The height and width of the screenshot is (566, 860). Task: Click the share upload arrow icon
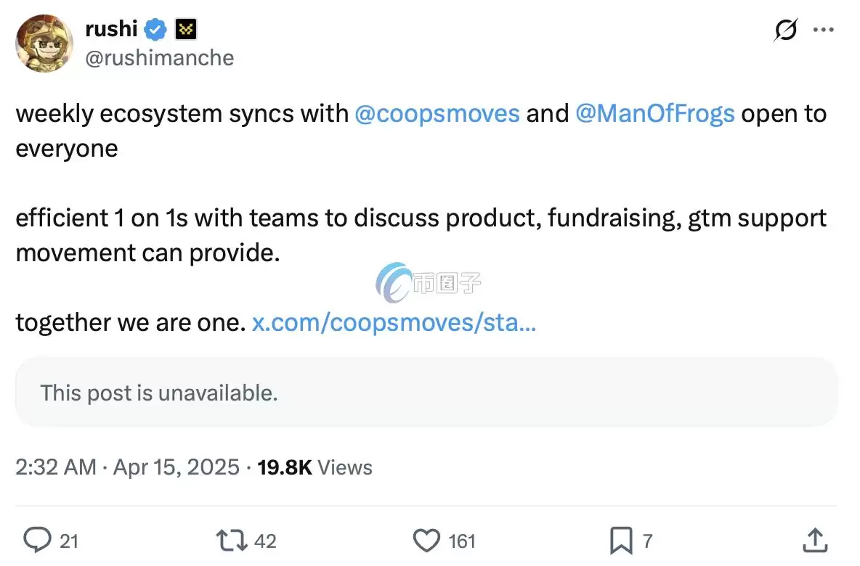coord(815,541)
